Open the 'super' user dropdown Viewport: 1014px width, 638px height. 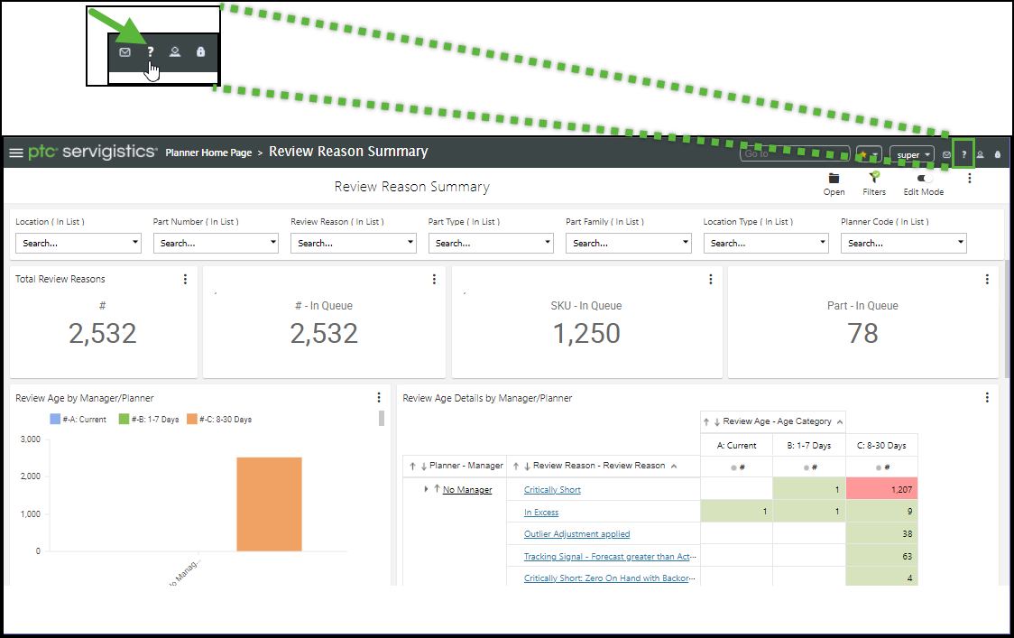coord(912,154)
